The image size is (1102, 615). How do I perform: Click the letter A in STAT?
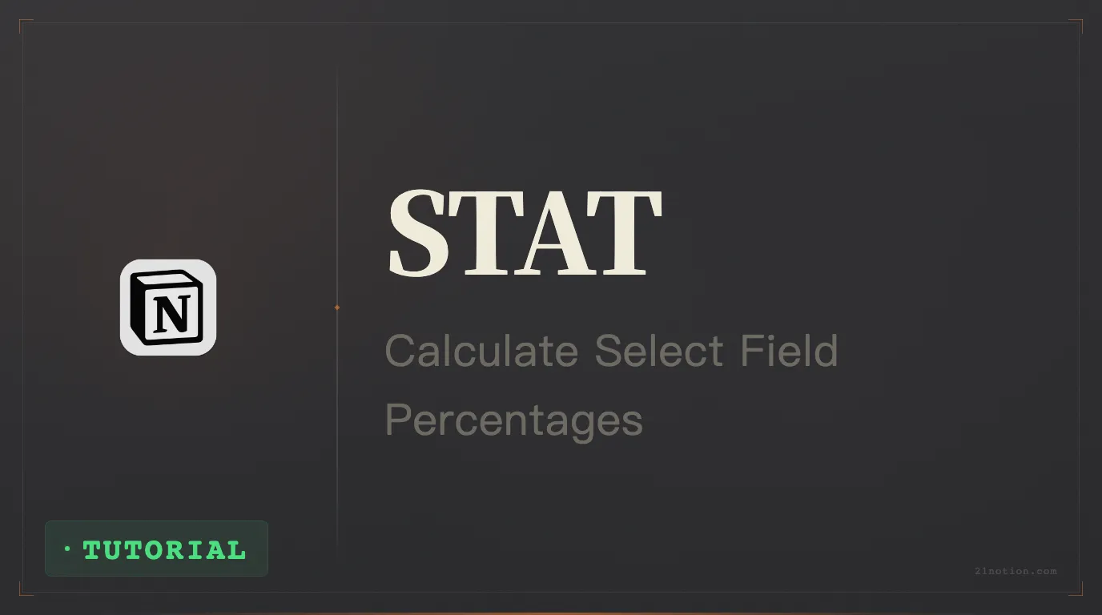point(546,233)
